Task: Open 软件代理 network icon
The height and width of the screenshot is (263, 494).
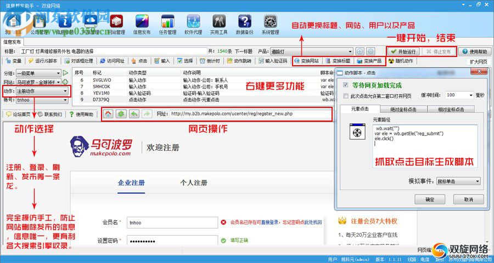Action: pos(193,25)
